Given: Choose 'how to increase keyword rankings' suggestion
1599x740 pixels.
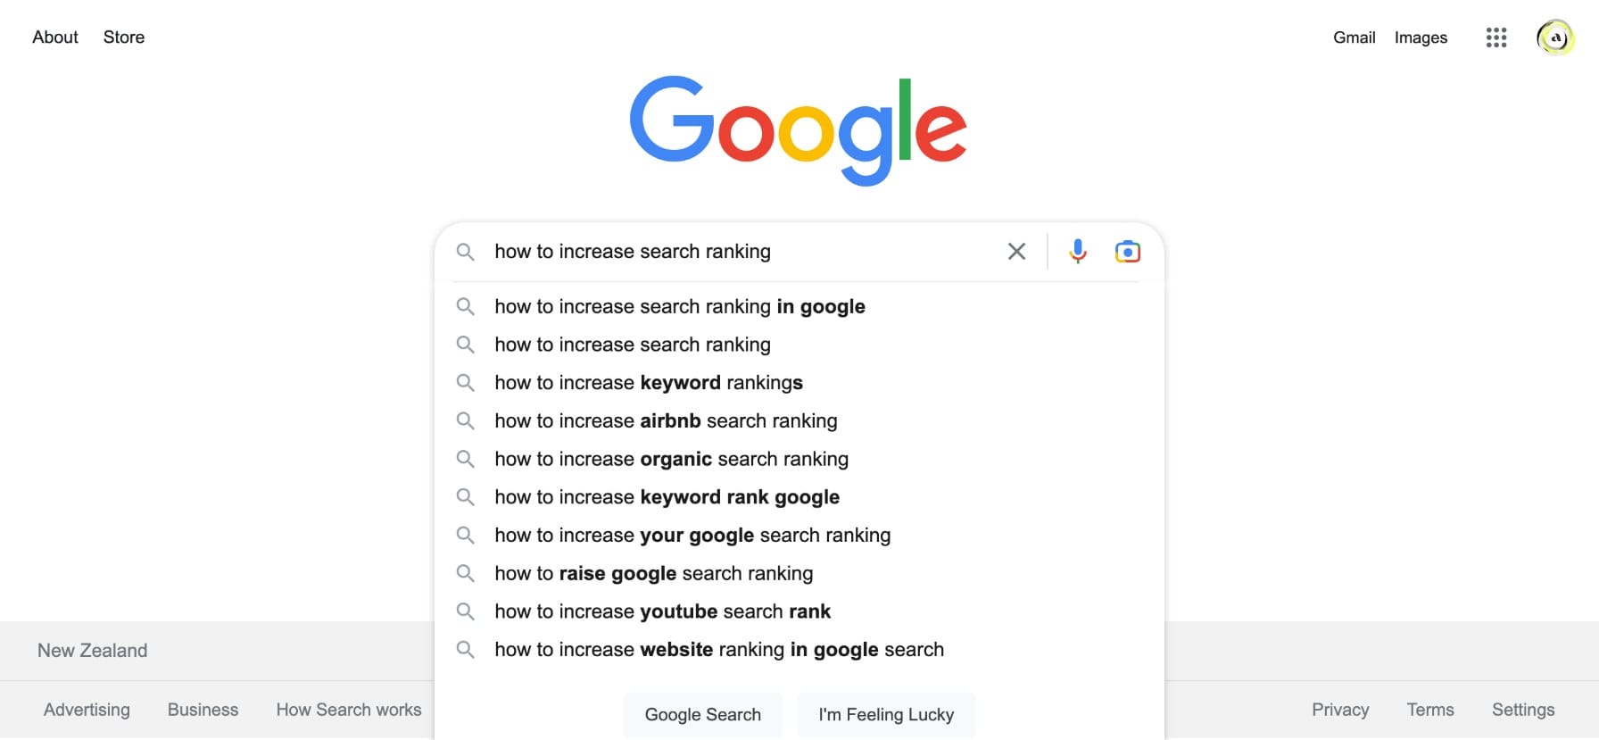Looking at the screenshot, I should pyautogui.click(x=799, y=383).
